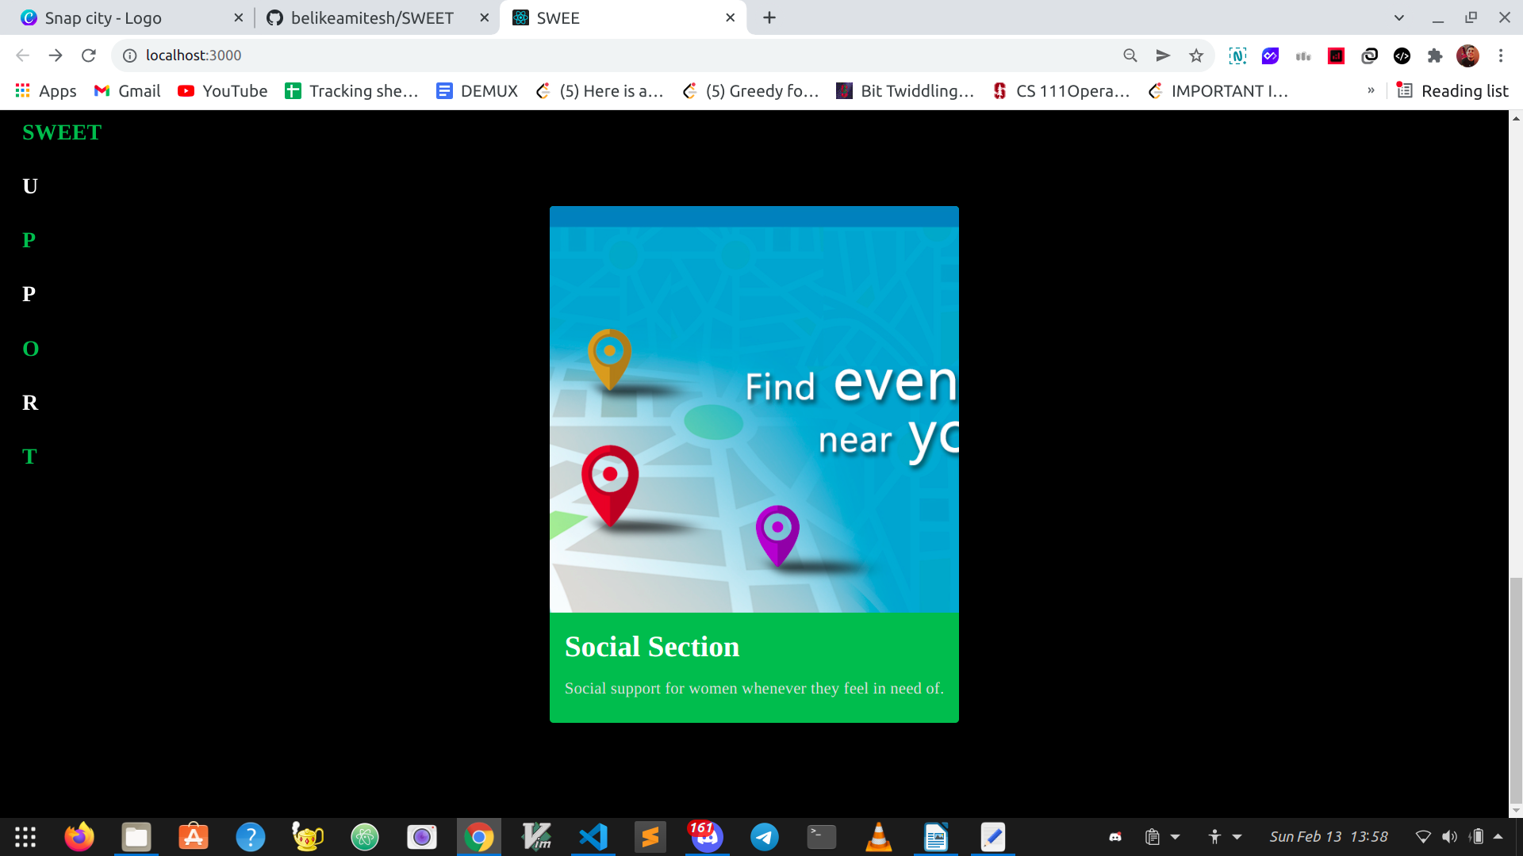Viewport: 1523px width, 856px height.
Task: Expand the hidden bookmarks chevron
Action: tap(1371, 91)
